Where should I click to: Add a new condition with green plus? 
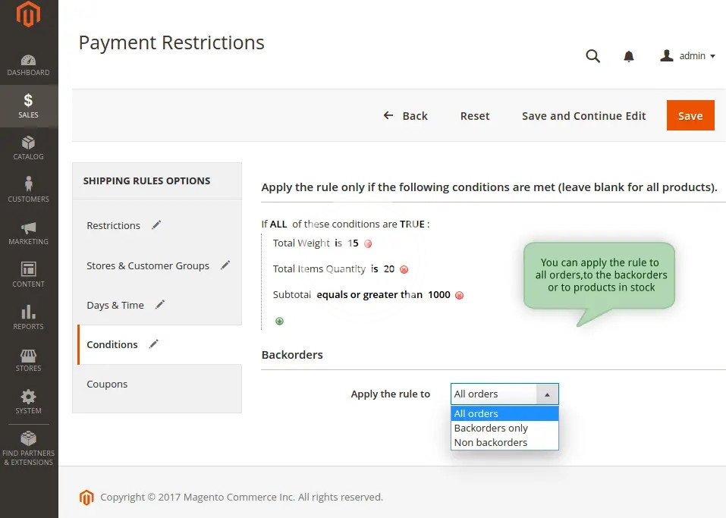coord(279,322)
